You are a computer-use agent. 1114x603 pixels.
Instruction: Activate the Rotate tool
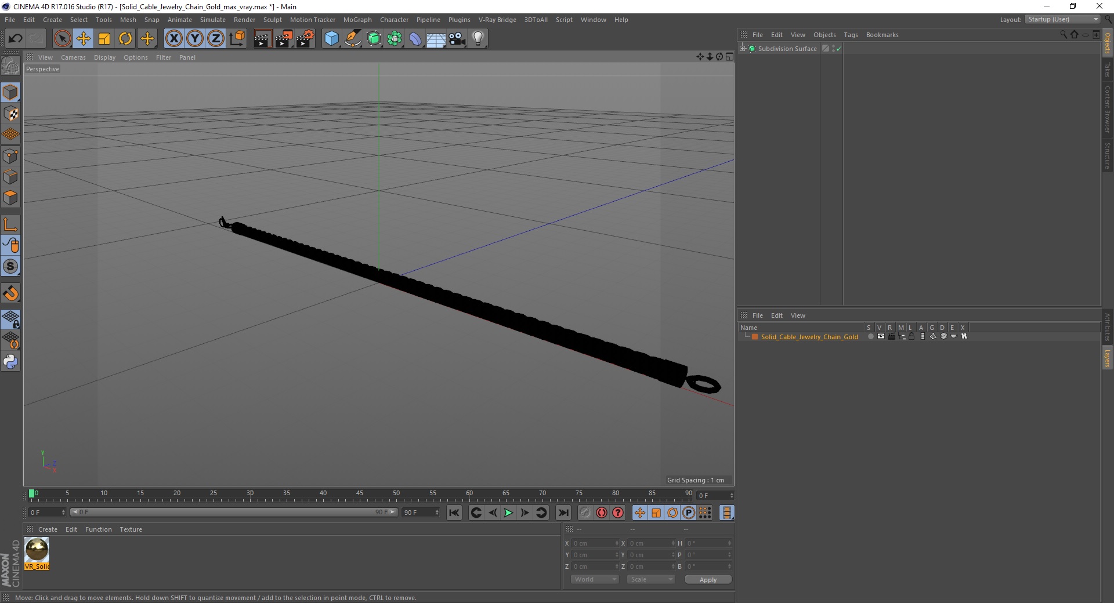point(125,39)
